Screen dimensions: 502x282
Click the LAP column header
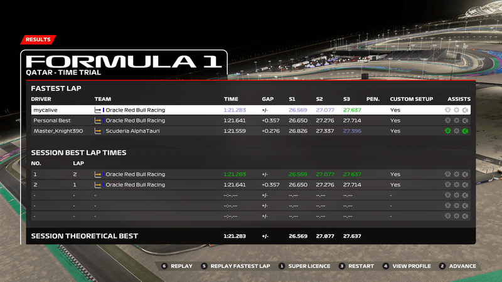coord(78,164)
